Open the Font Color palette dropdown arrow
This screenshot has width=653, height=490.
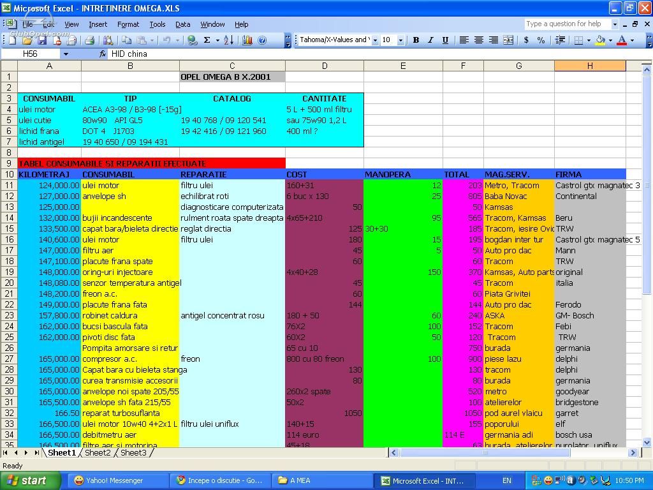click(x=632, y=40)
